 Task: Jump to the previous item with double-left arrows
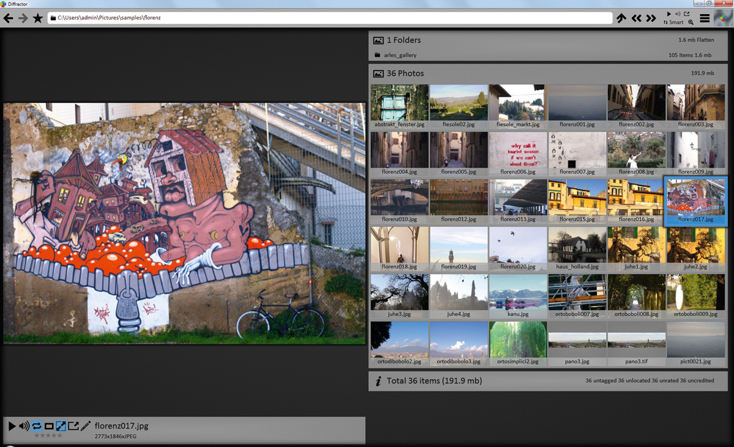point(637,18)
